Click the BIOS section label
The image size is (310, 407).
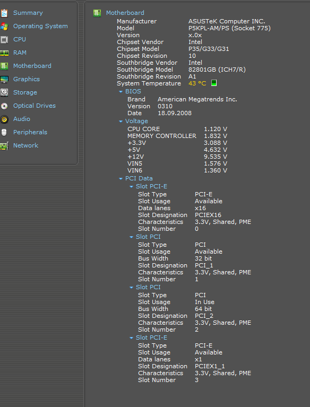point(133,91)
